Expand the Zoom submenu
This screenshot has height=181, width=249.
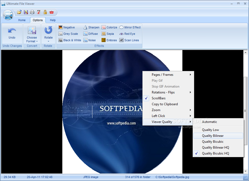point(168,110)
